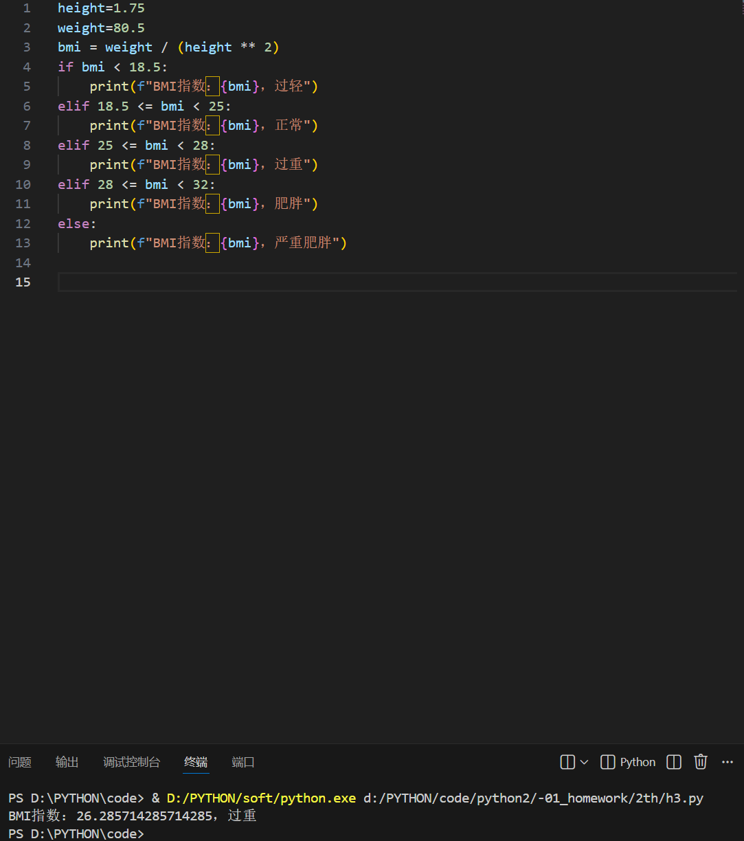
Task: Click the panel layout icon left of Python label
Action: [x=607, y=761]
